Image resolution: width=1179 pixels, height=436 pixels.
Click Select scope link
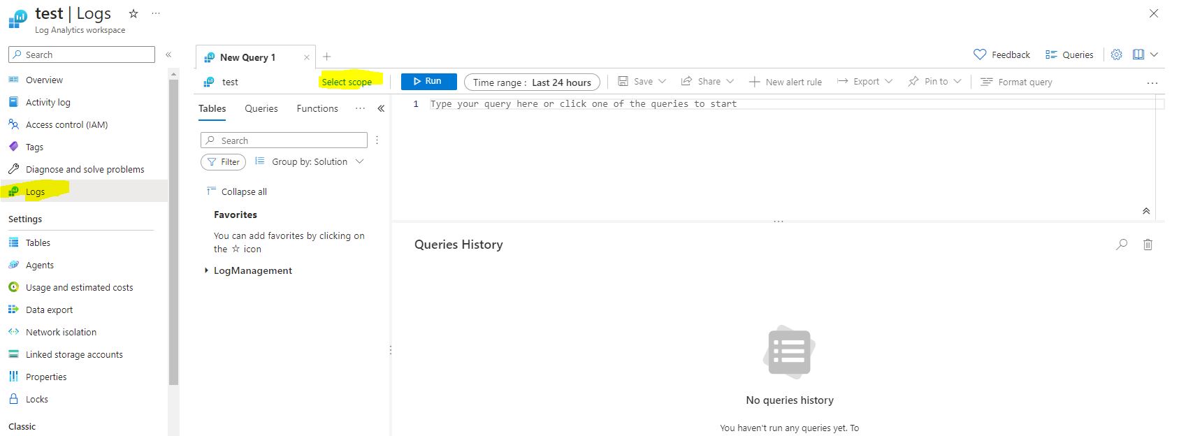coord(347,82)
